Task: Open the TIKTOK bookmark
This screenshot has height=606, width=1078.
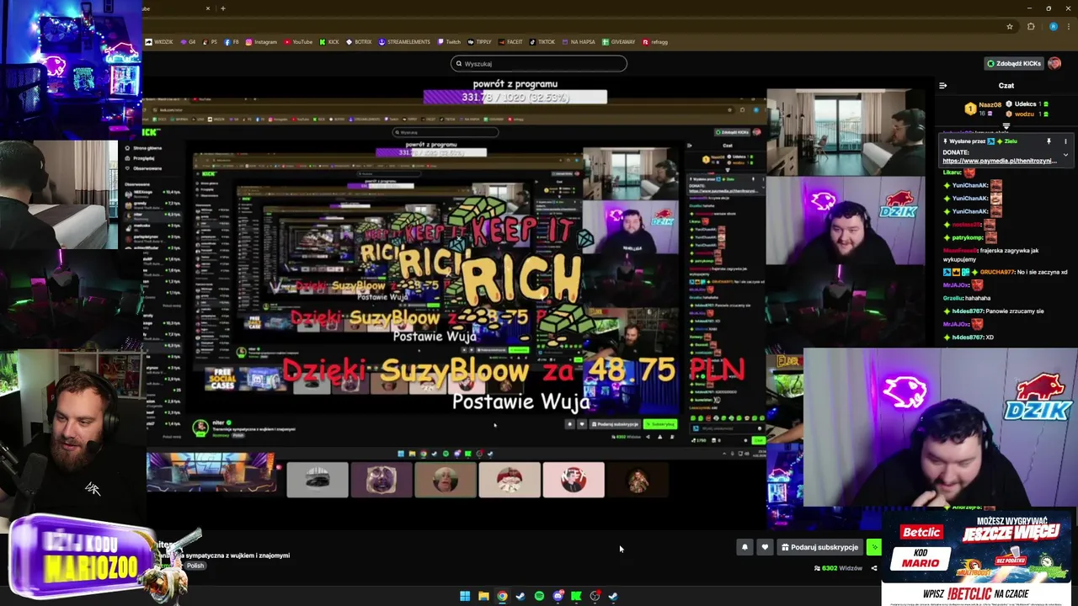Action: [542, 41]
